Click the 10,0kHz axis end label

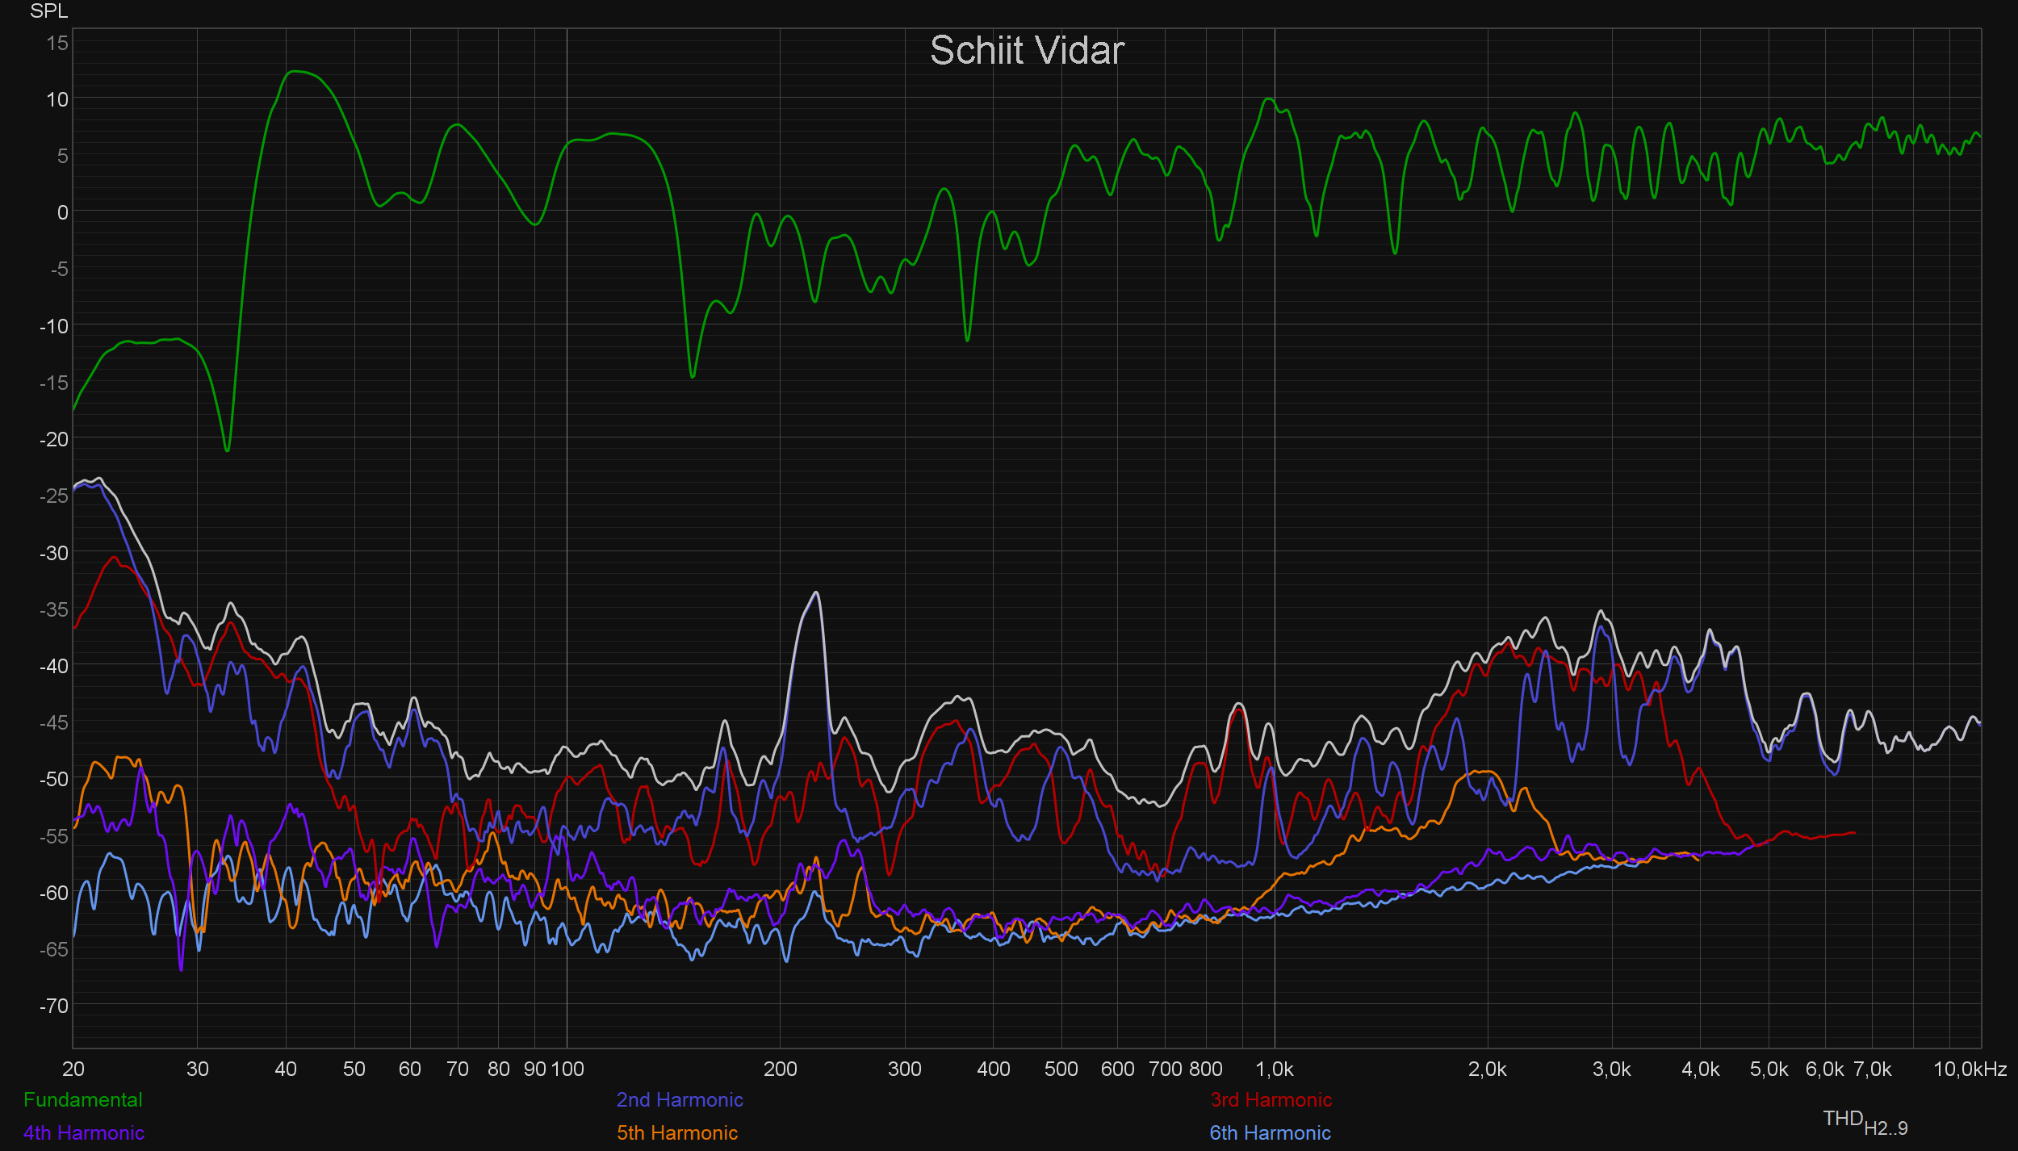coord(1970,1069)
